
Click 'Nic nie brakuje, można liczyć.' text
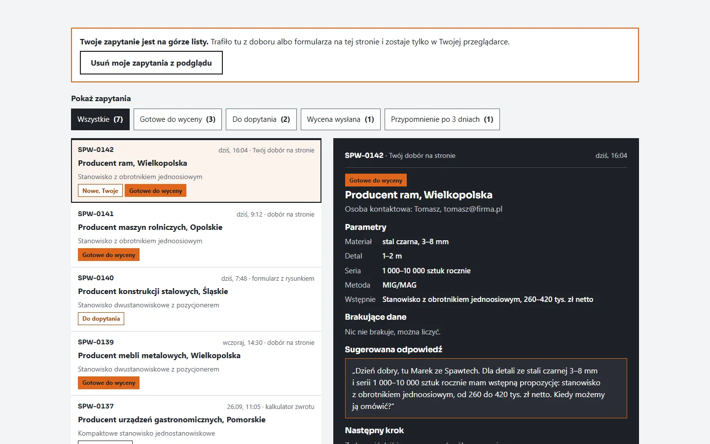coord(392,332)
